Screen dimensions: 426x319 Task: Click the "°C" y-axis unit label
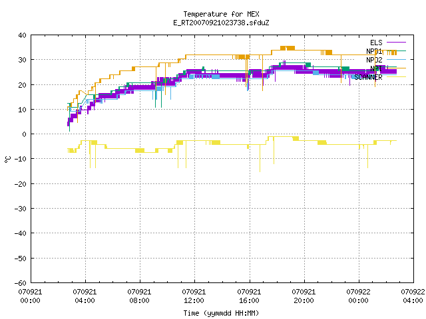click(8, 159)
